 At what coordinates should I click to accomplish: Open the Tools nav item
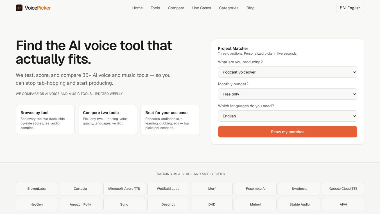pyautogui.click(x=155, y=8)
